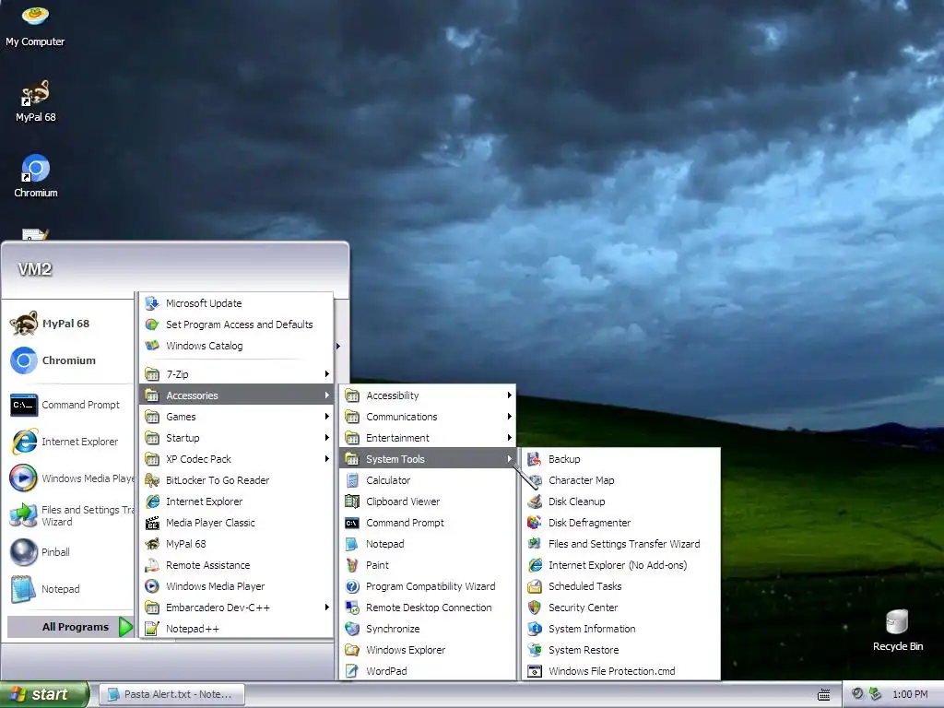Open MyPal 68 desktop shortcut
944x708 pixels.
pyautogui.click(x=36, y=100)
